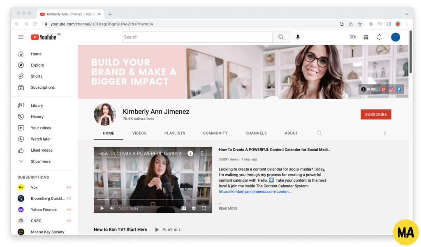
Task: Enter fullscreen on the video player
Action: (x=204, y=208)
